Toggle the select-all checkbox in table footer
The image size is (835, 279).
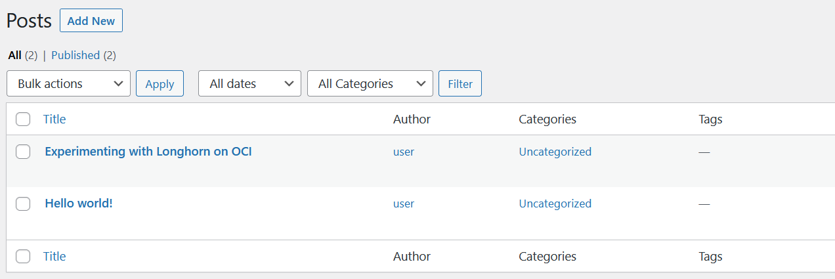pyautogui.click(x=23, y=257)
